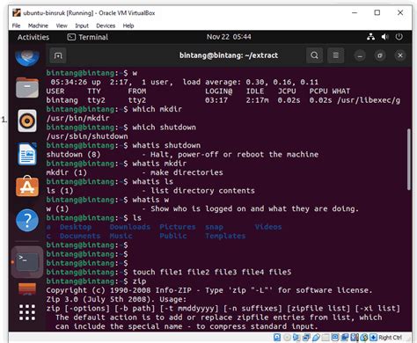
Task: Click the display indicator in the VirtualBox status bar
Action: coord(335,338)
